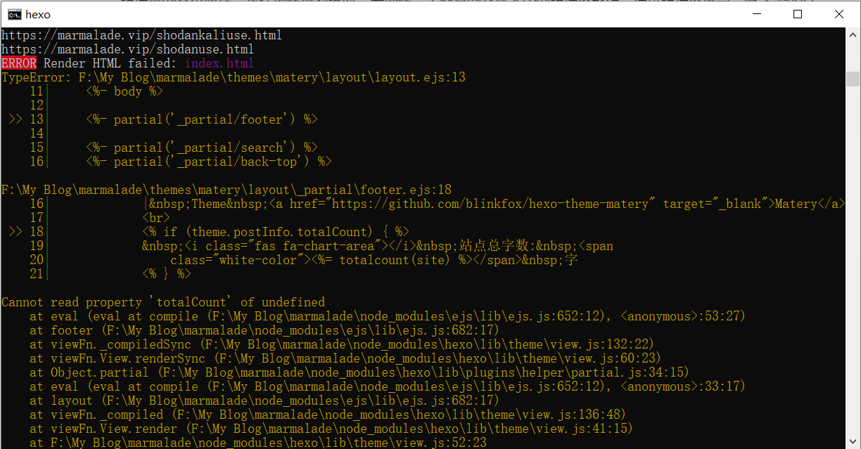This screenshot has width=861, height=449.
Task: Click the >> 18 line marker
Action: pos(26,232)
